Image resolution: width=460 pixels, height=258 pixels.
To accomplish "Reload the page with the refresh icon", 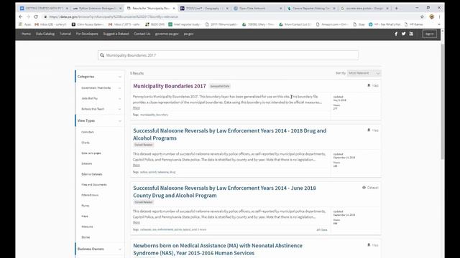I will (36, 16).
